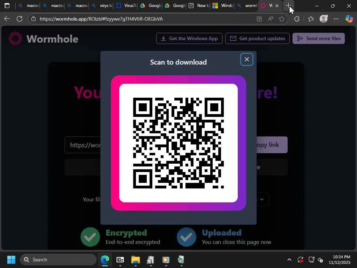Click the Read aloud icon
The width and height of the screenshot is (357, 268).
click(271, 19)
